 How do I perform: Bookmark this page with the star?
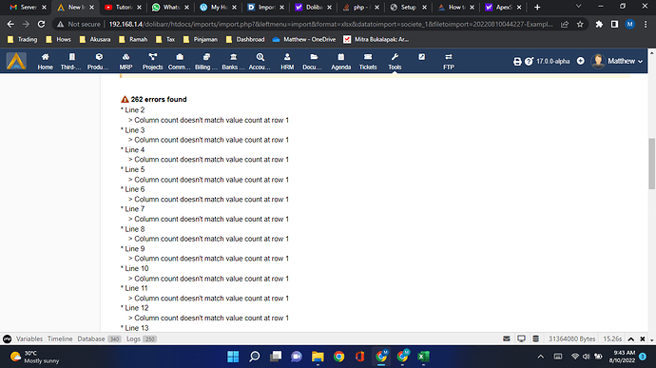(580, 25)
